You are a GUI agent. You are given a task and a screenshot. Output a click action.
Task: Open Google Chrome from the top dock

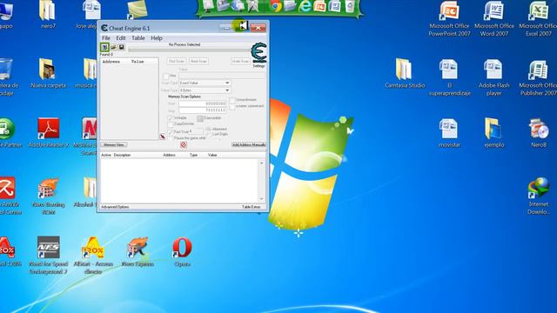(x=276, y=6)
